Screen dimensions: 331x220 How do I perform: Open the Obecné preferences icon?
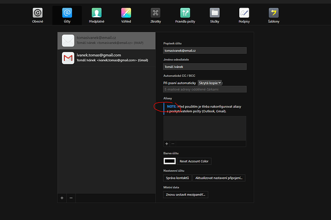click(x=37, y=13)
